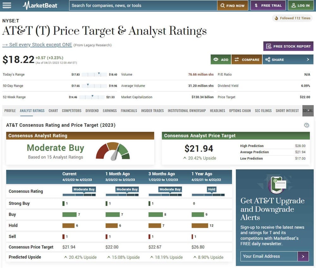The height and width of the screenshot is (268, 316).
Task: Click inside the company search field
Action: click(x=142, y=5)
